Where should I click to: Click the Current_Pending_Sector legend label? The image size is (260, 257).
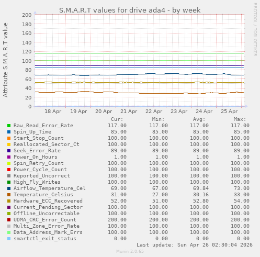[x=48, y=207]
